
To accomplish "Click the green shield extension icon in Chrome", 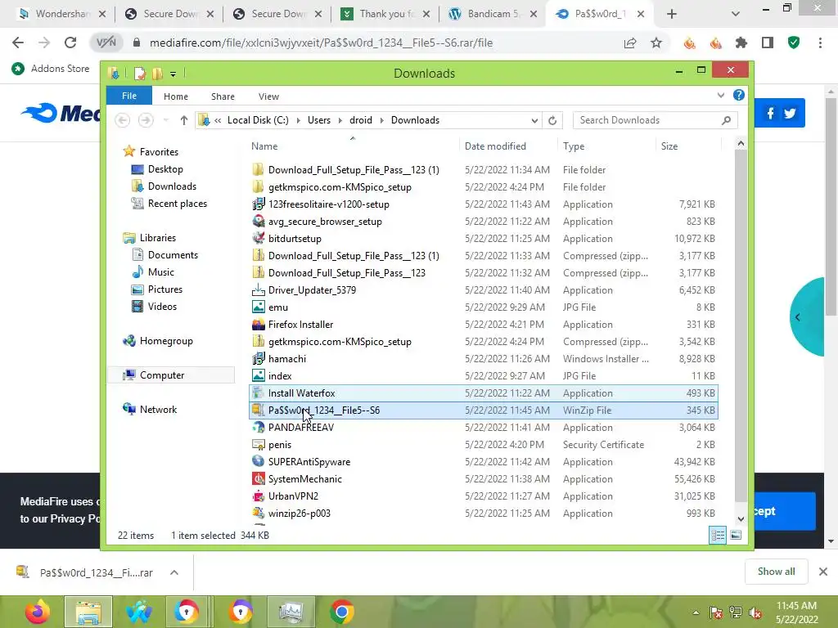I will (x=794, y=43).
